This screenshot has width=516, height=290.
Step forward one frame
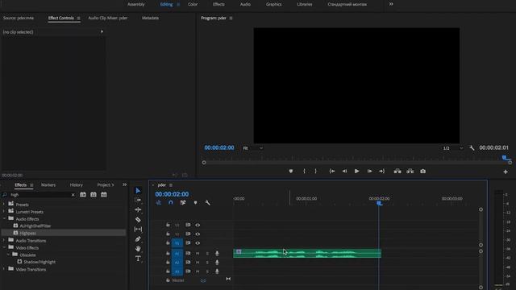(x=369, y=172)
